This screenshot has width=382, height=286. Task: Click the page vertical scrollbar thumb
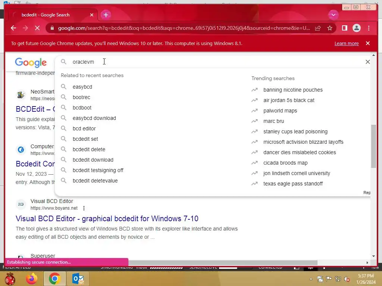373,146
